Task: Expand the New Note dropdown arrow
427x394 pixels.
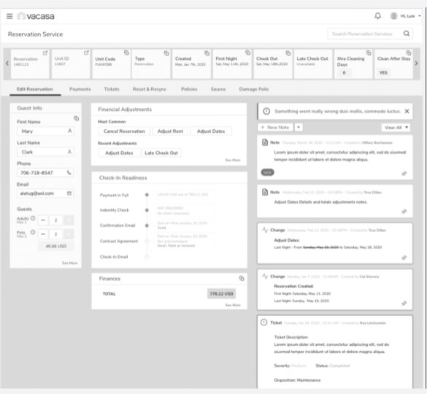Action: click(299, 127)
